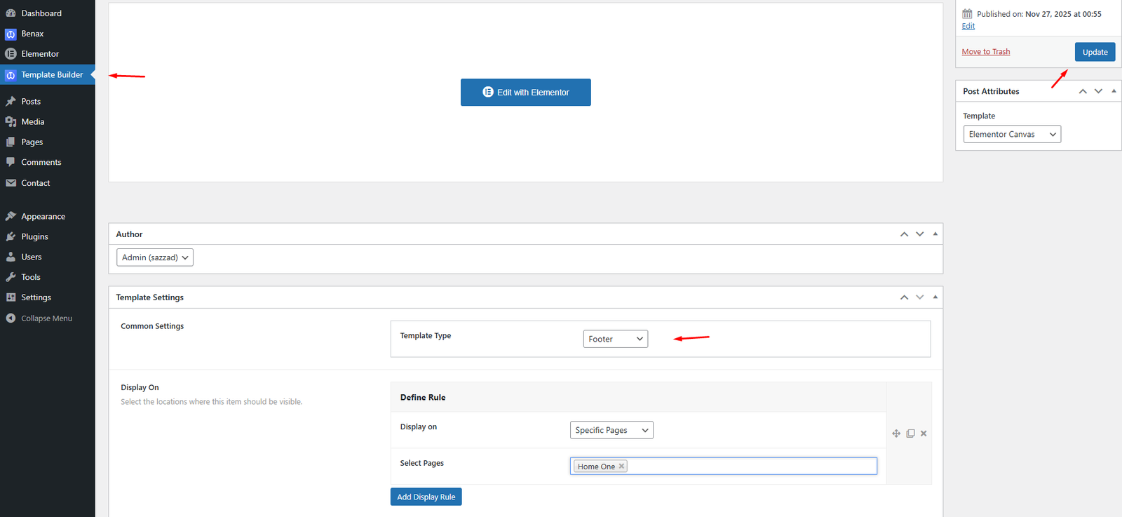Open the Admin (sazzad) author dropdown

tap(154, 257)
